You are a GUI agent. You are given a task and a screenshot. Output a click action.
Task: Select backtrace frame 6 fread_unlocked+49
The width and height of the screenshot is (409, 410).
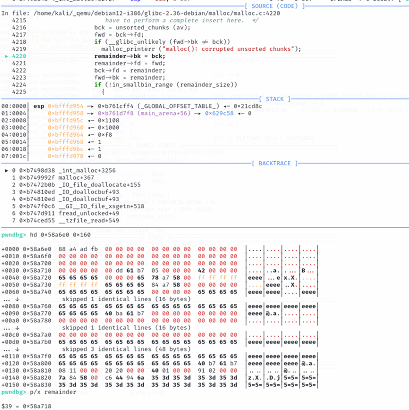tap(66, 213)
